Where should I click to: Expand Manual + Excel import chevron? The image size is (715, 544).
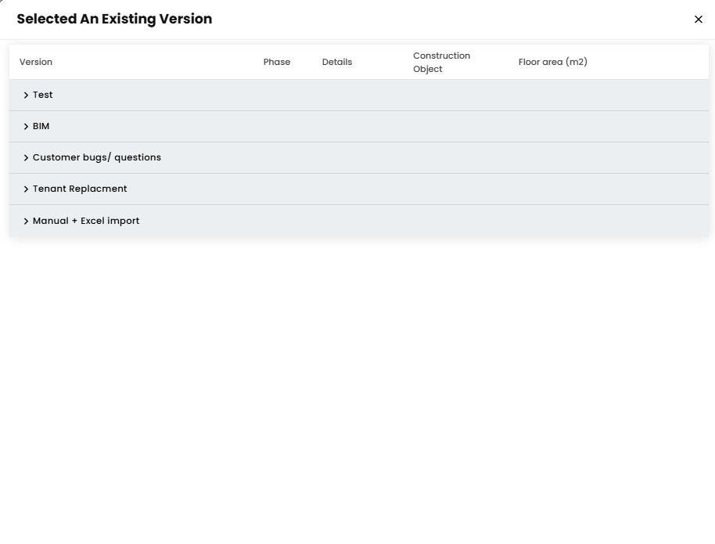tap(26, 222)
